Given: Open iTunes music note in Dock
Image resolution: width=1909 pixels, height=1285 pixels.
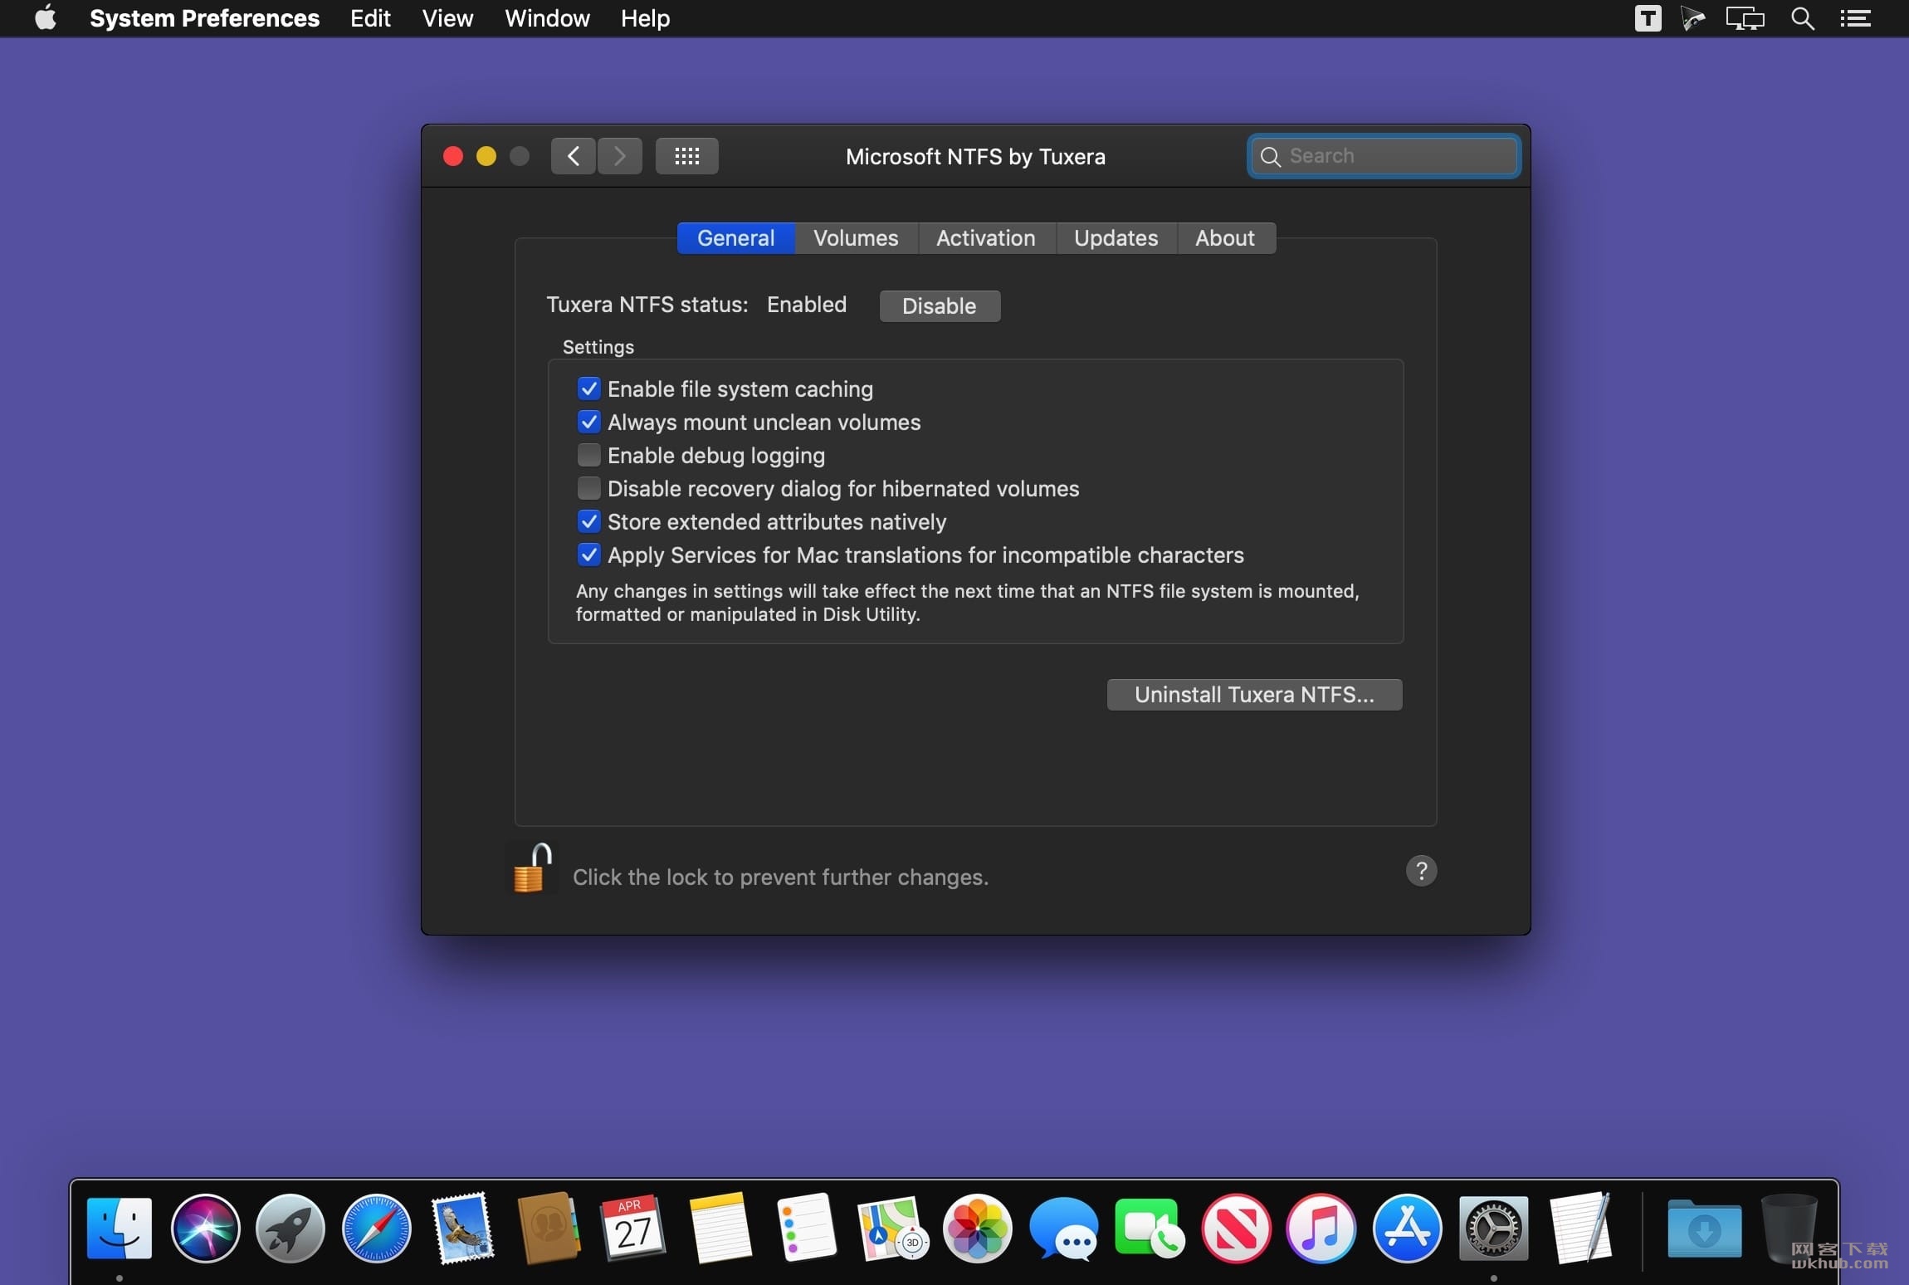Looking at the screenshot, I should click(1321, 1229).
